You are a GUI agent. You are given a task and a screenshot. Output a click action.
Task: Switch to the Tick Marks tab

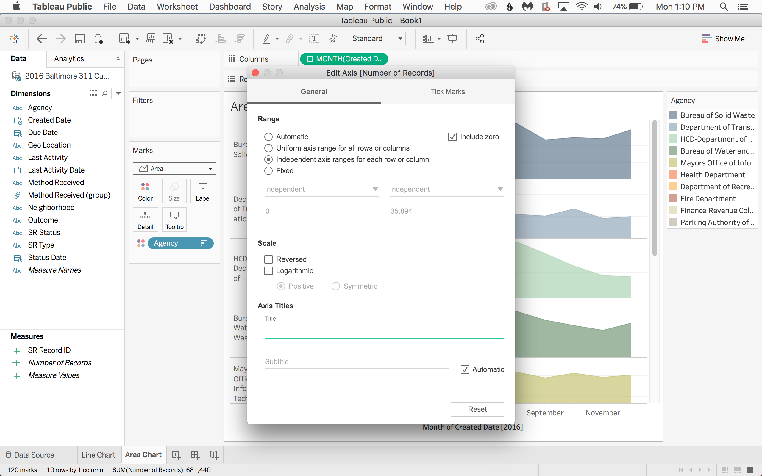pos(448,92)
